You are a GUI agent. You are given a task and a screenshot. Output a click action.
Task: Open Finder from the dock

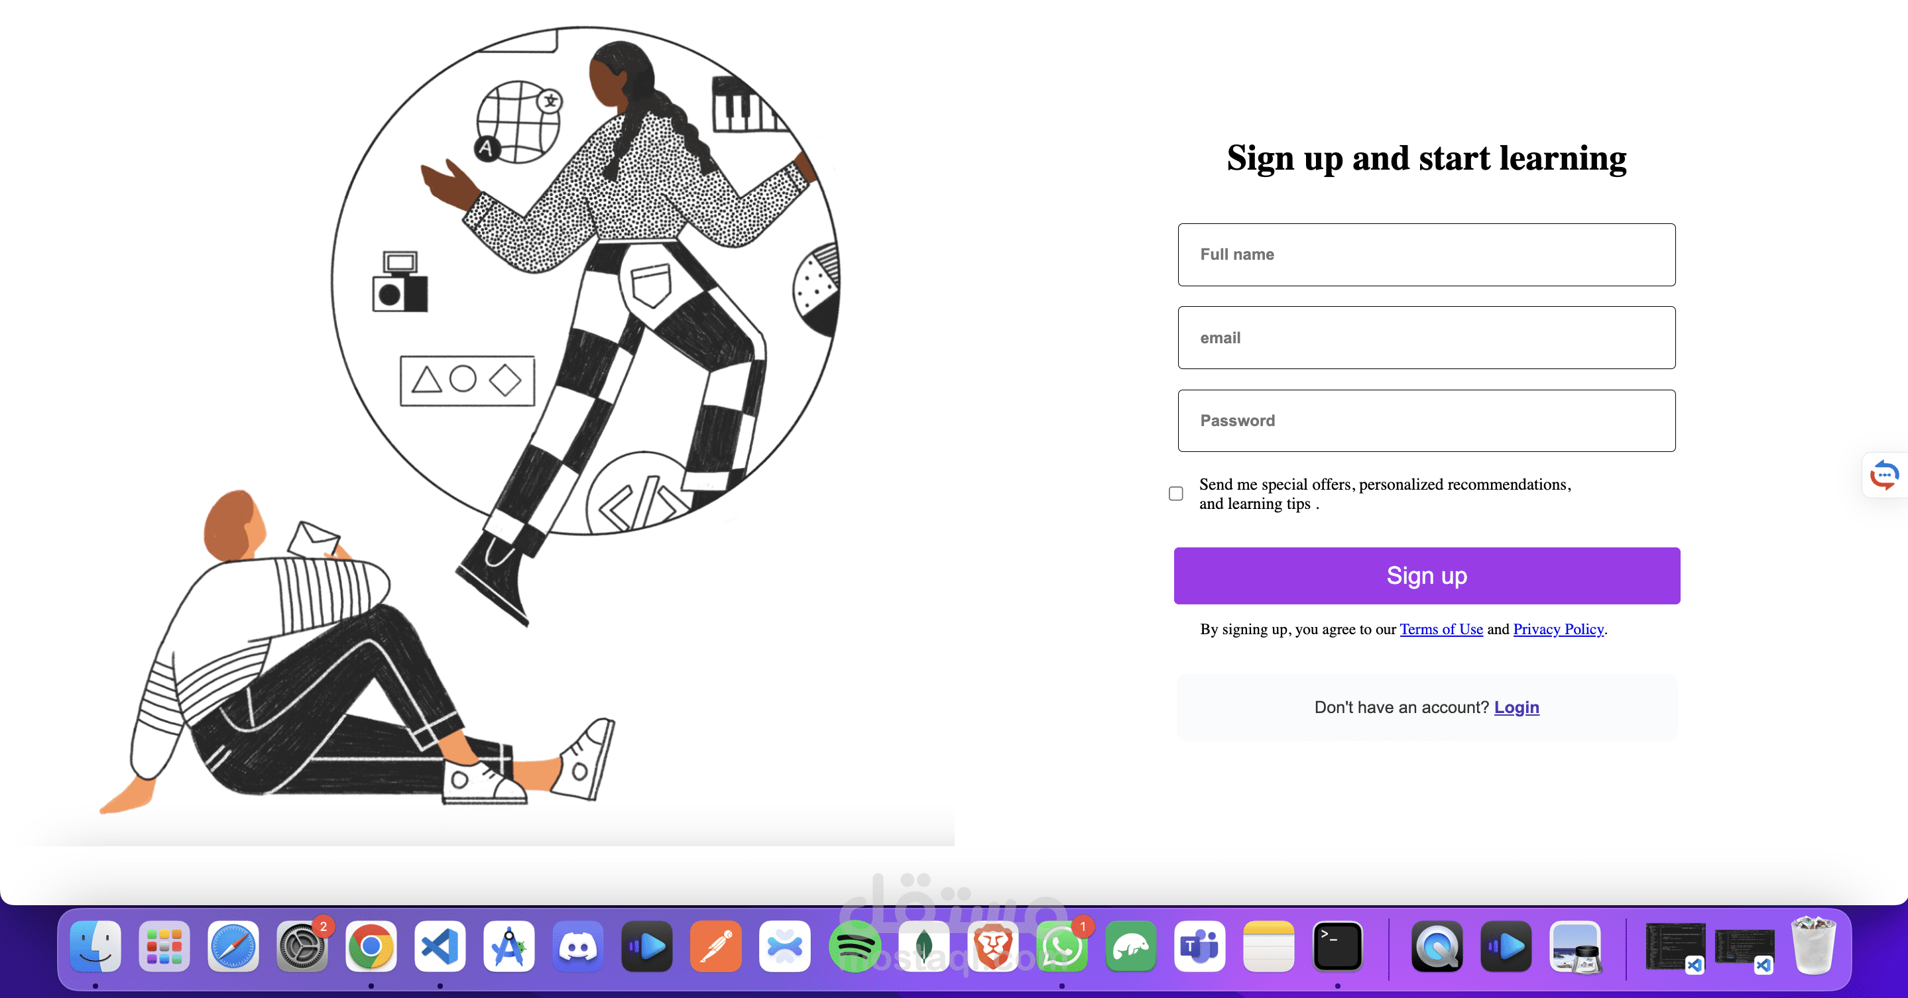tap(95, 946)
